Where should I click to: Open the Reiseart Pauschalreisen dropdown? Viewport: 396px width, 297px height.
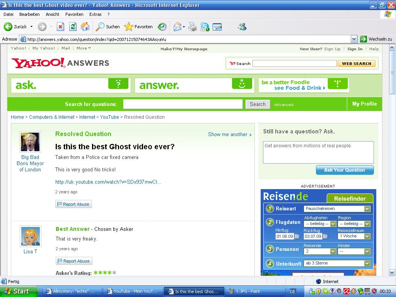[367, 209]
